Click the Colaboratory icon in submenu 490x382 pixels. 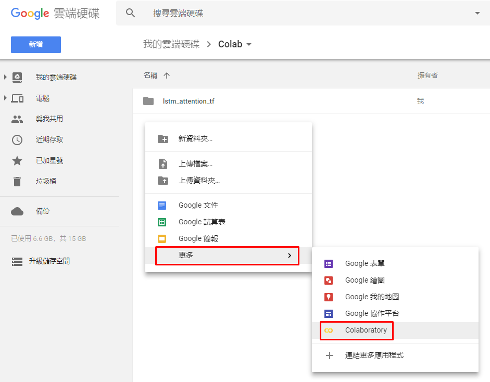click(328, 330)
